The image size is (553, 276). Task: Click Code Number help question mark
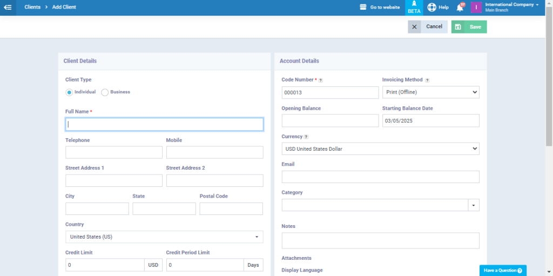321,80
